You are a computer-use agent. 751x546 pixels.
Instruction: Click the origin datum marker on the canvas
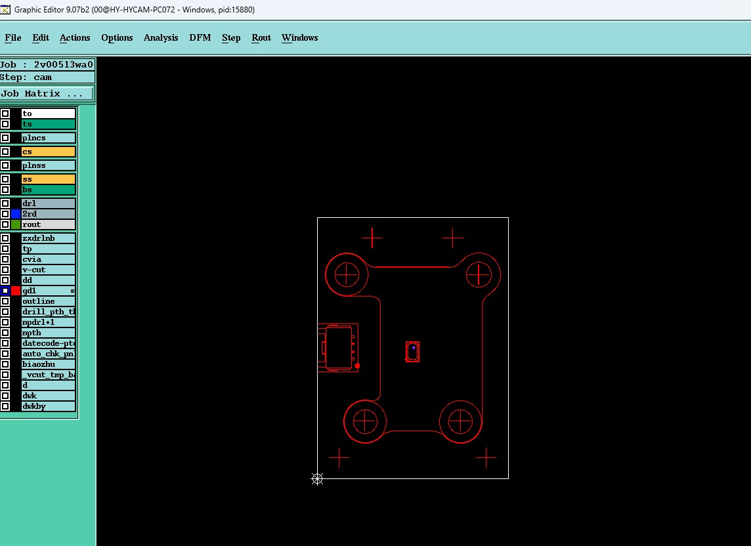coord(317,478)
